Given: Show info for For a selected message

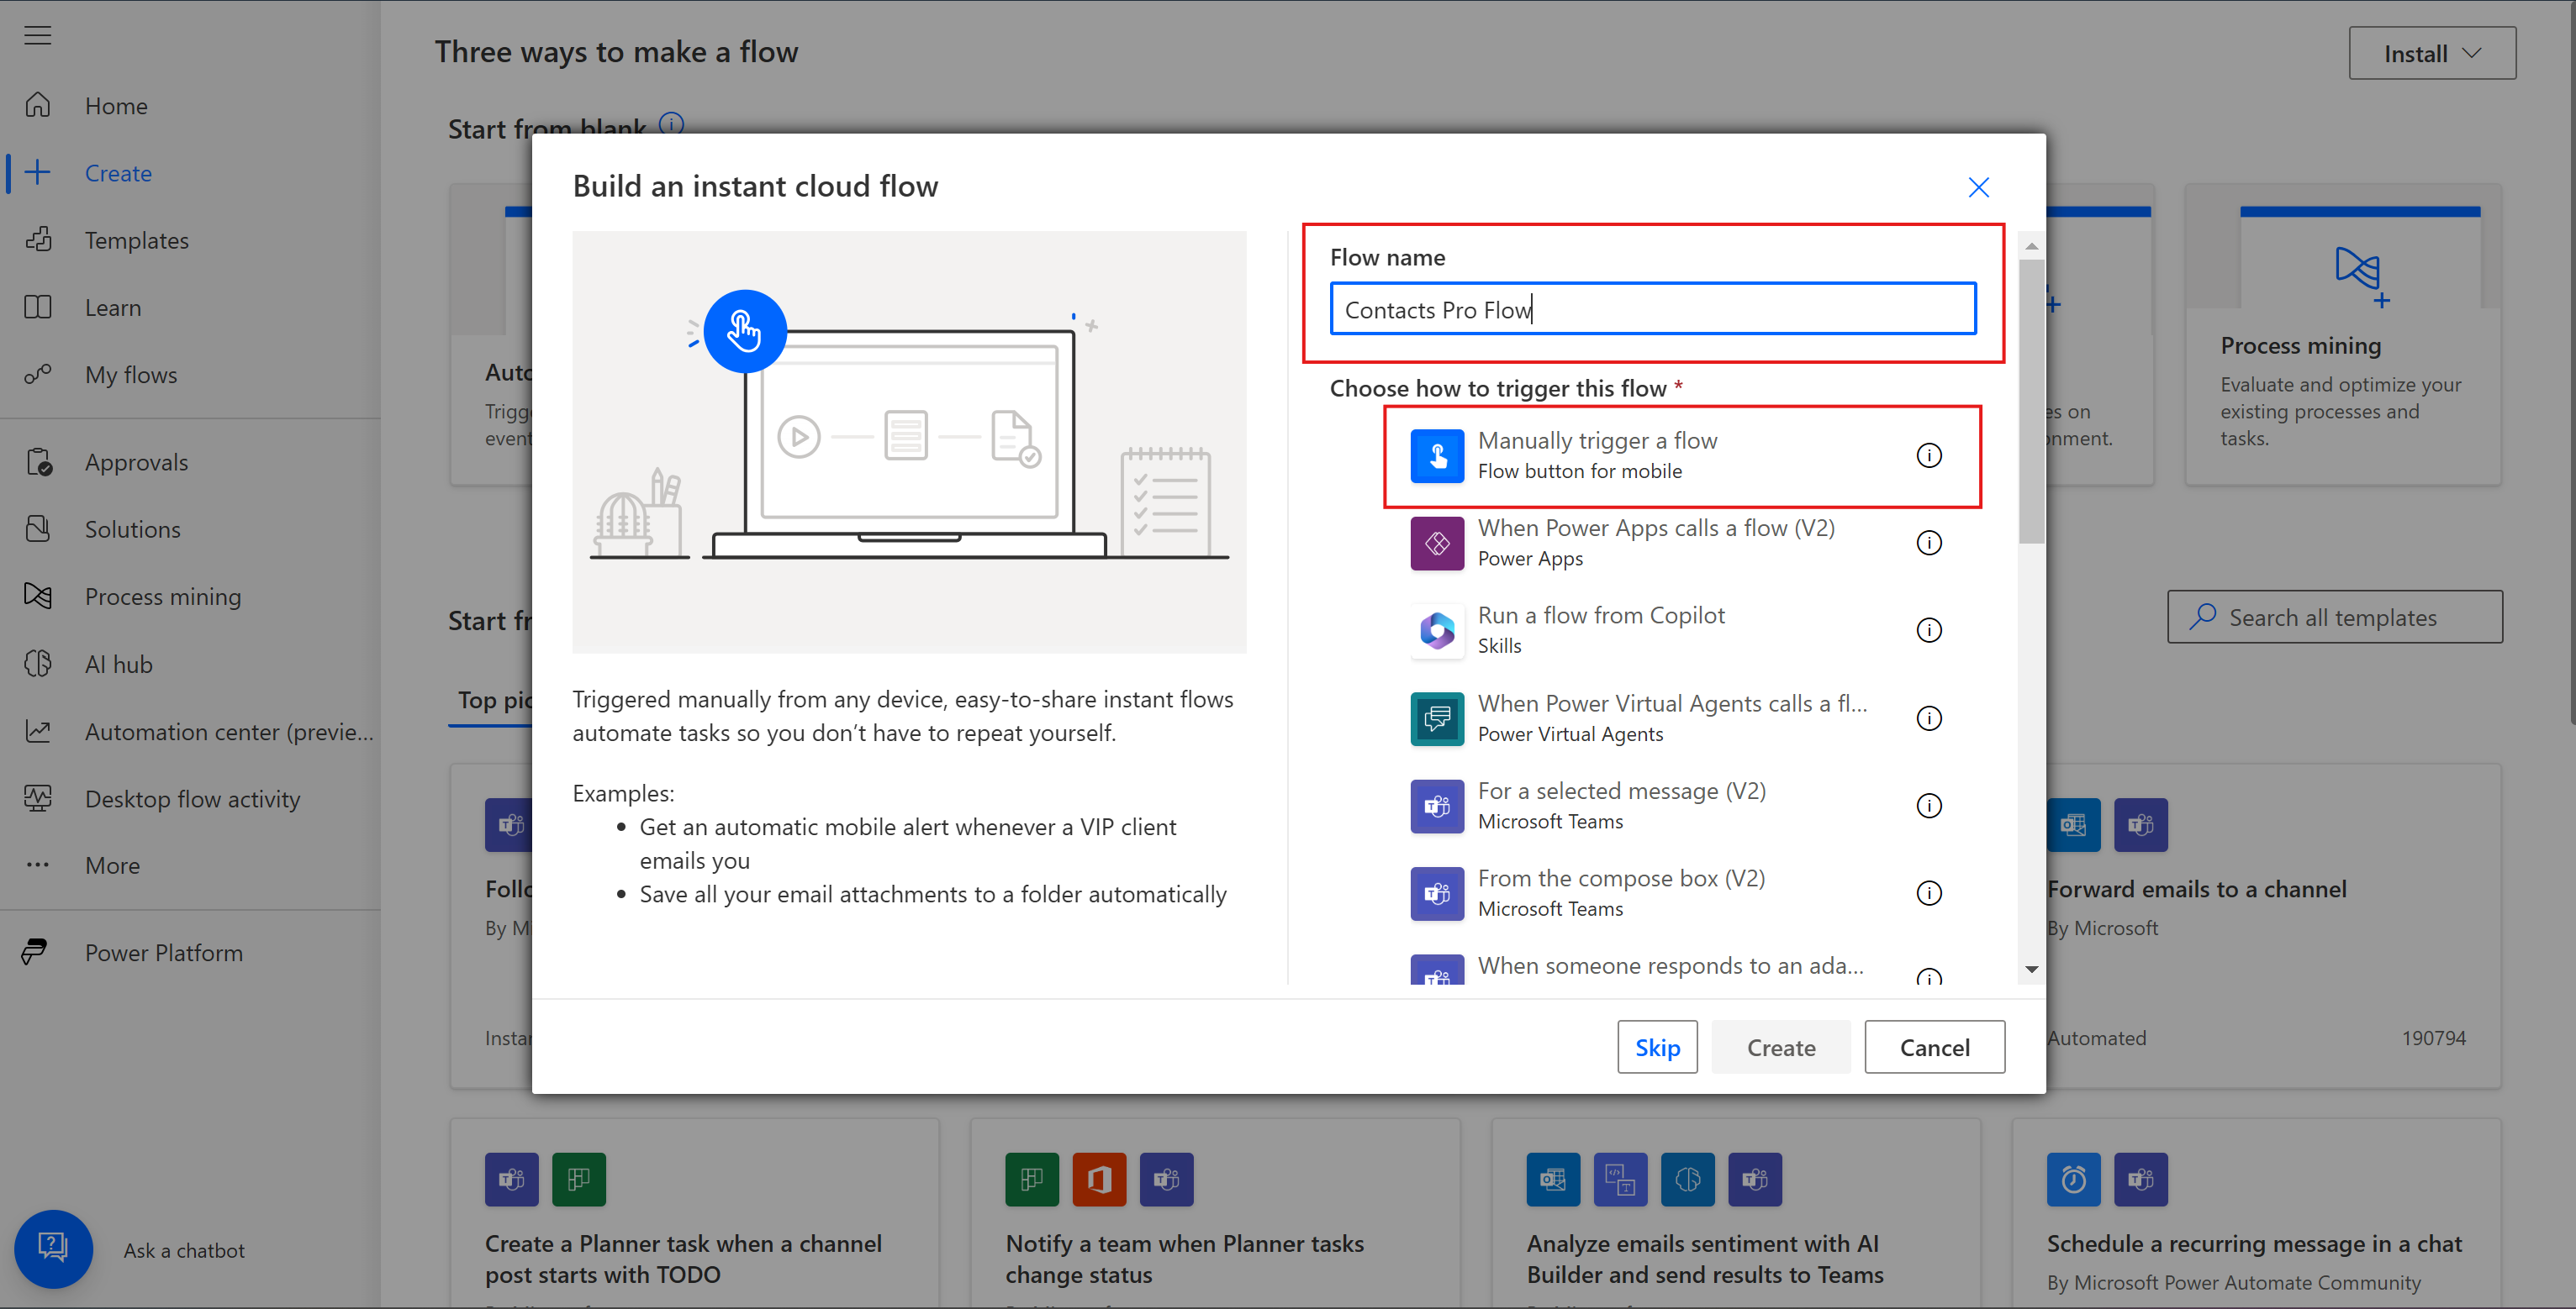Looking at the screenshot, I should (1928, 806).
